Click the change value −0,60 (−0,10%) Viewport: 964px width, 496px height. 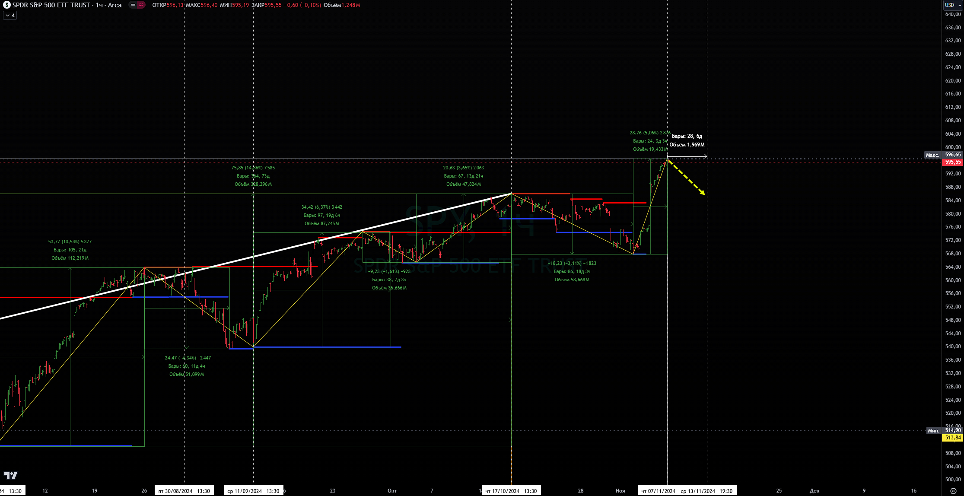pos(302,5)
